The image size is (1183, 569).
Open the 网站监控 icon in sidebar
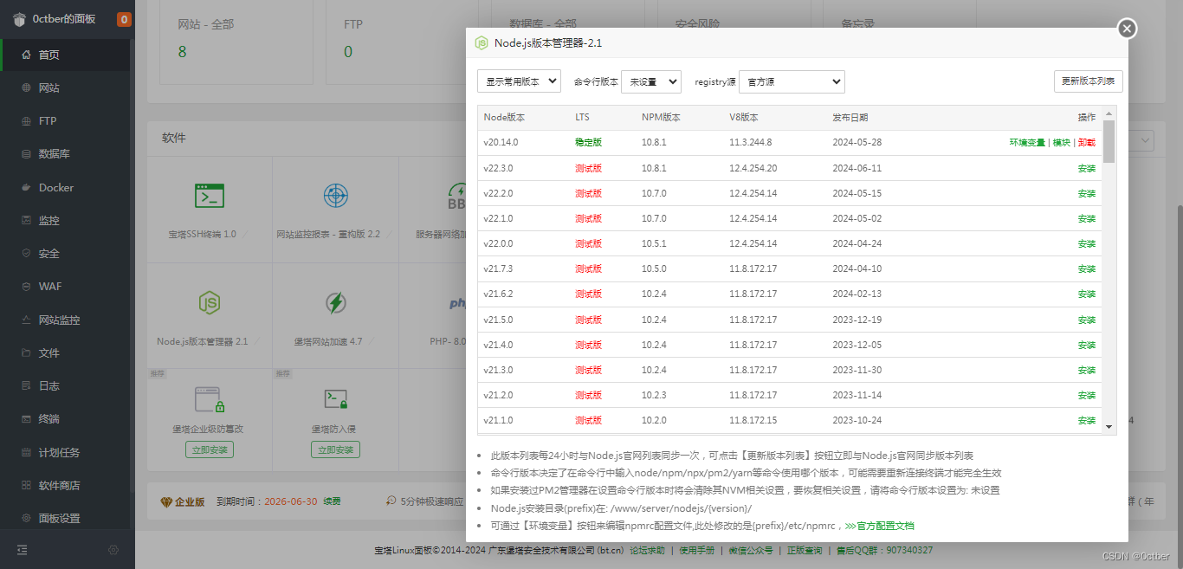tap(26, 320)
